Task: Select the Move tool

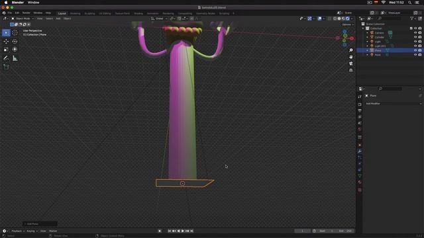Action: tap(6, 41)
